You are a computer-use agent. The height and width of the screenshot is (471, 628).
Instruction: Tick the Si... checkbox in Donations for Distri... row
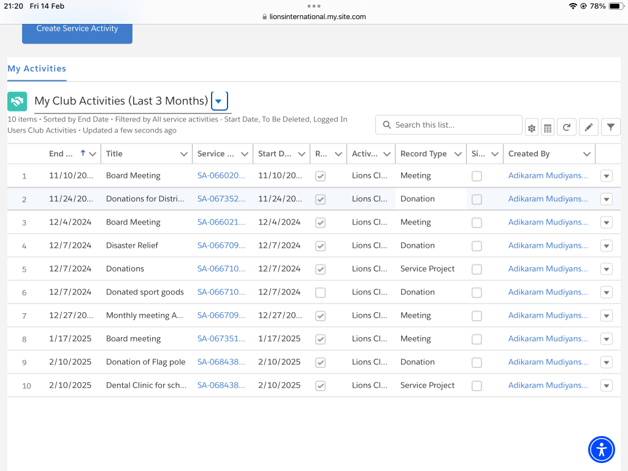click(x=477, y=199)
